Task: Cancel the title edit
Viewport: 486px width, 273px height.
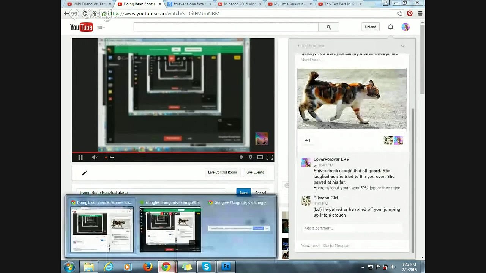Action: (260, 193)
